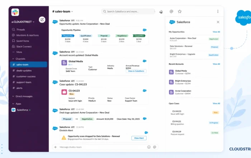The image size is (251, 158).
Task: Open Acme Corporation – New Deal opportunity
Action: coord(194,39)
